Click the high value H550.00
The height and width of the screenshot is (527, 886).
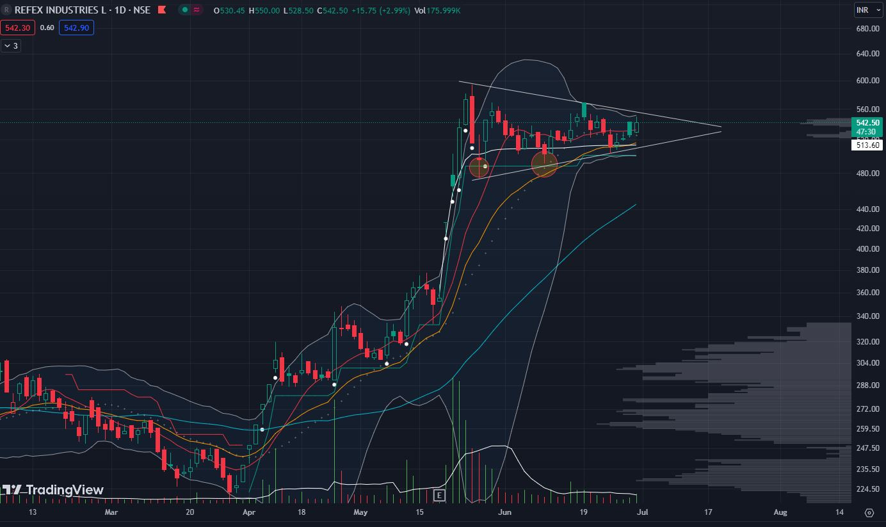[x=264, y=10]
